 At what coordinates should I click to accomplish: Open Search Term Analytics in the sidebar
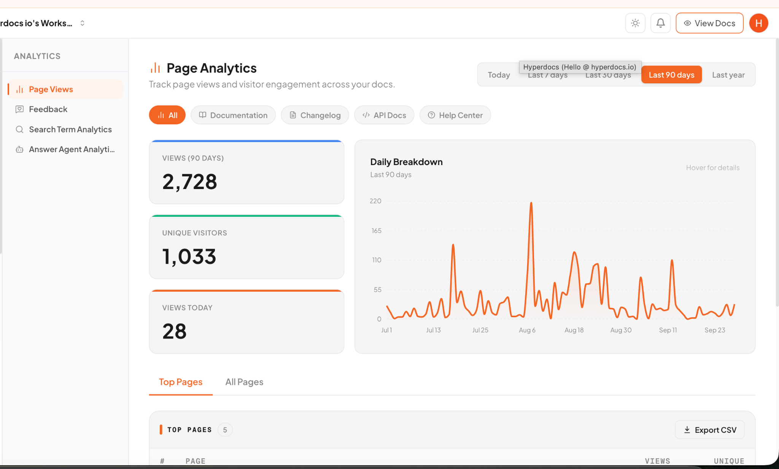[65, 130]
